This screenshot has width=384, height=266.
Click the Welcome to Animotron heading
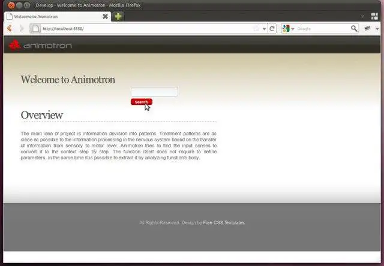coord(68,80)
